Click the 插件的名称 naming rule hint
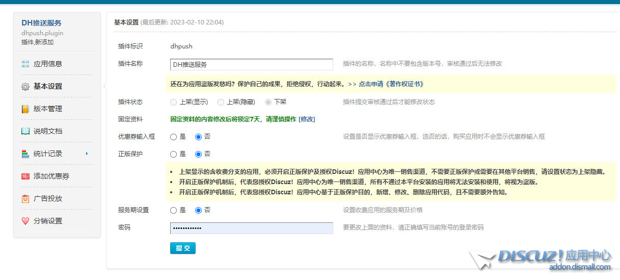 tap(422, 64)
